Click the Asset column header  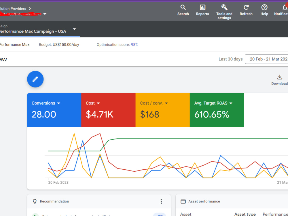click(x=186, y=214)
